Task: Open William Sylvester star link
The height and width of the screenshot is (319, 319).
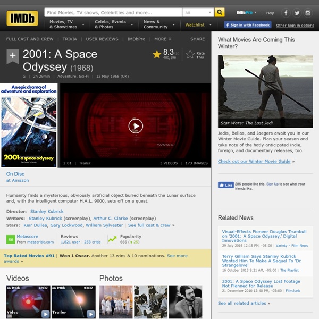Action: (104, 225)
